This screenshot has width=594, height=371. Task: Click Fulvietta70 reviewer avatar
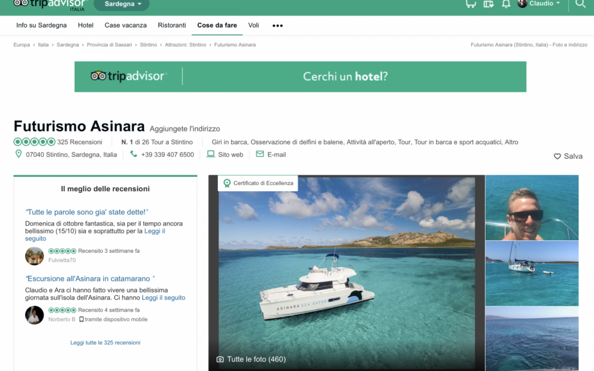tap(35, 256)
